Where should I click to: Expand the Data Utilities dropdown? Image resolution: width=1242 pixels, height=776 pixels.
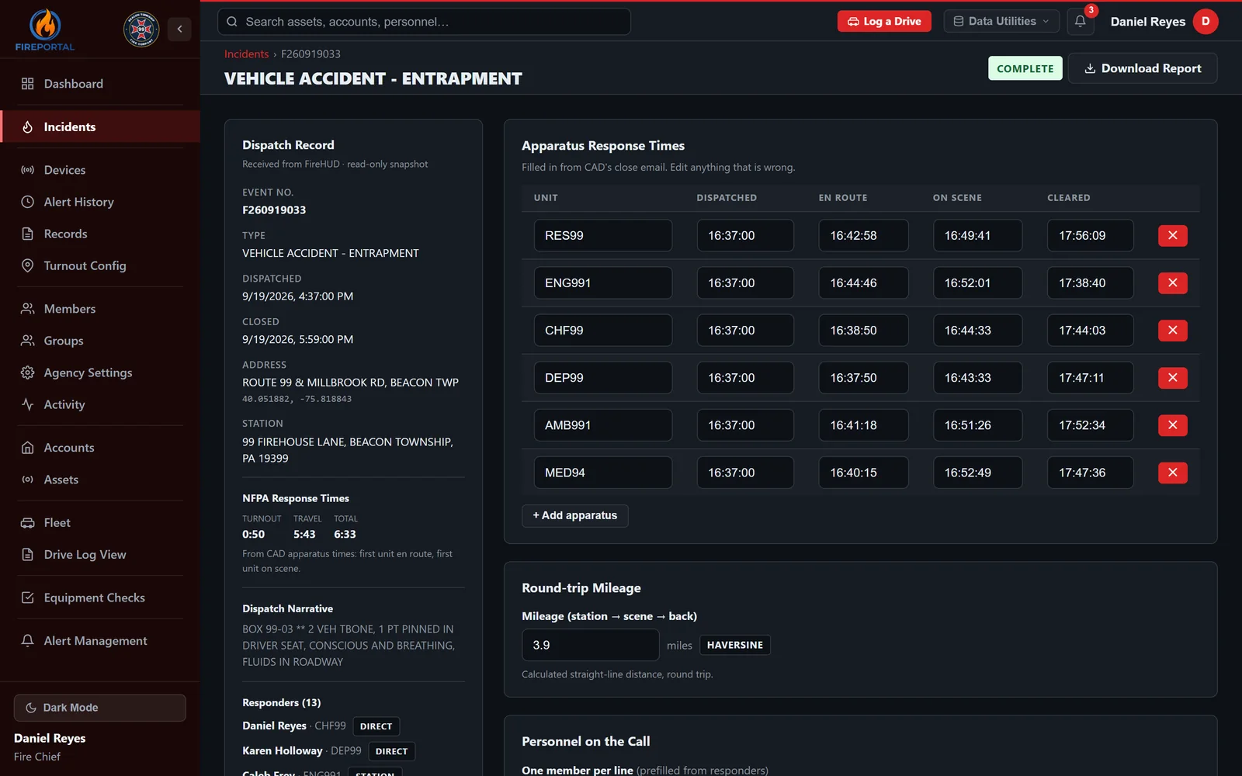(x=1001, y=22)
